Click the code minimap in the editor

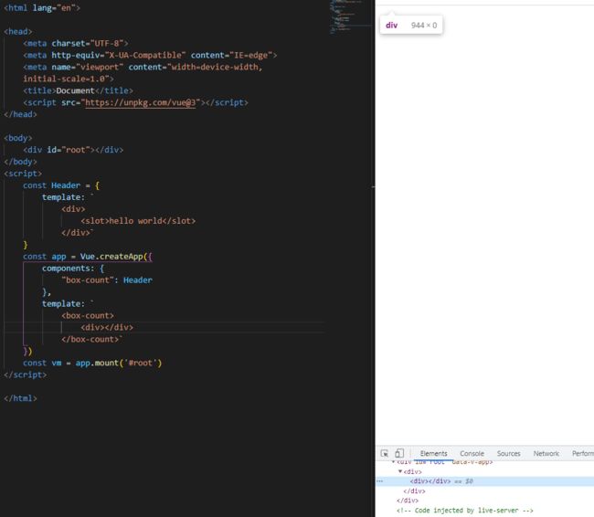tap(351, 17)
